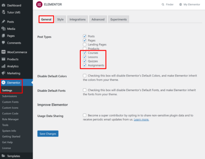Expand the Templates menu in sidebar
Viewport: 205px width, 159px height.
13,156
